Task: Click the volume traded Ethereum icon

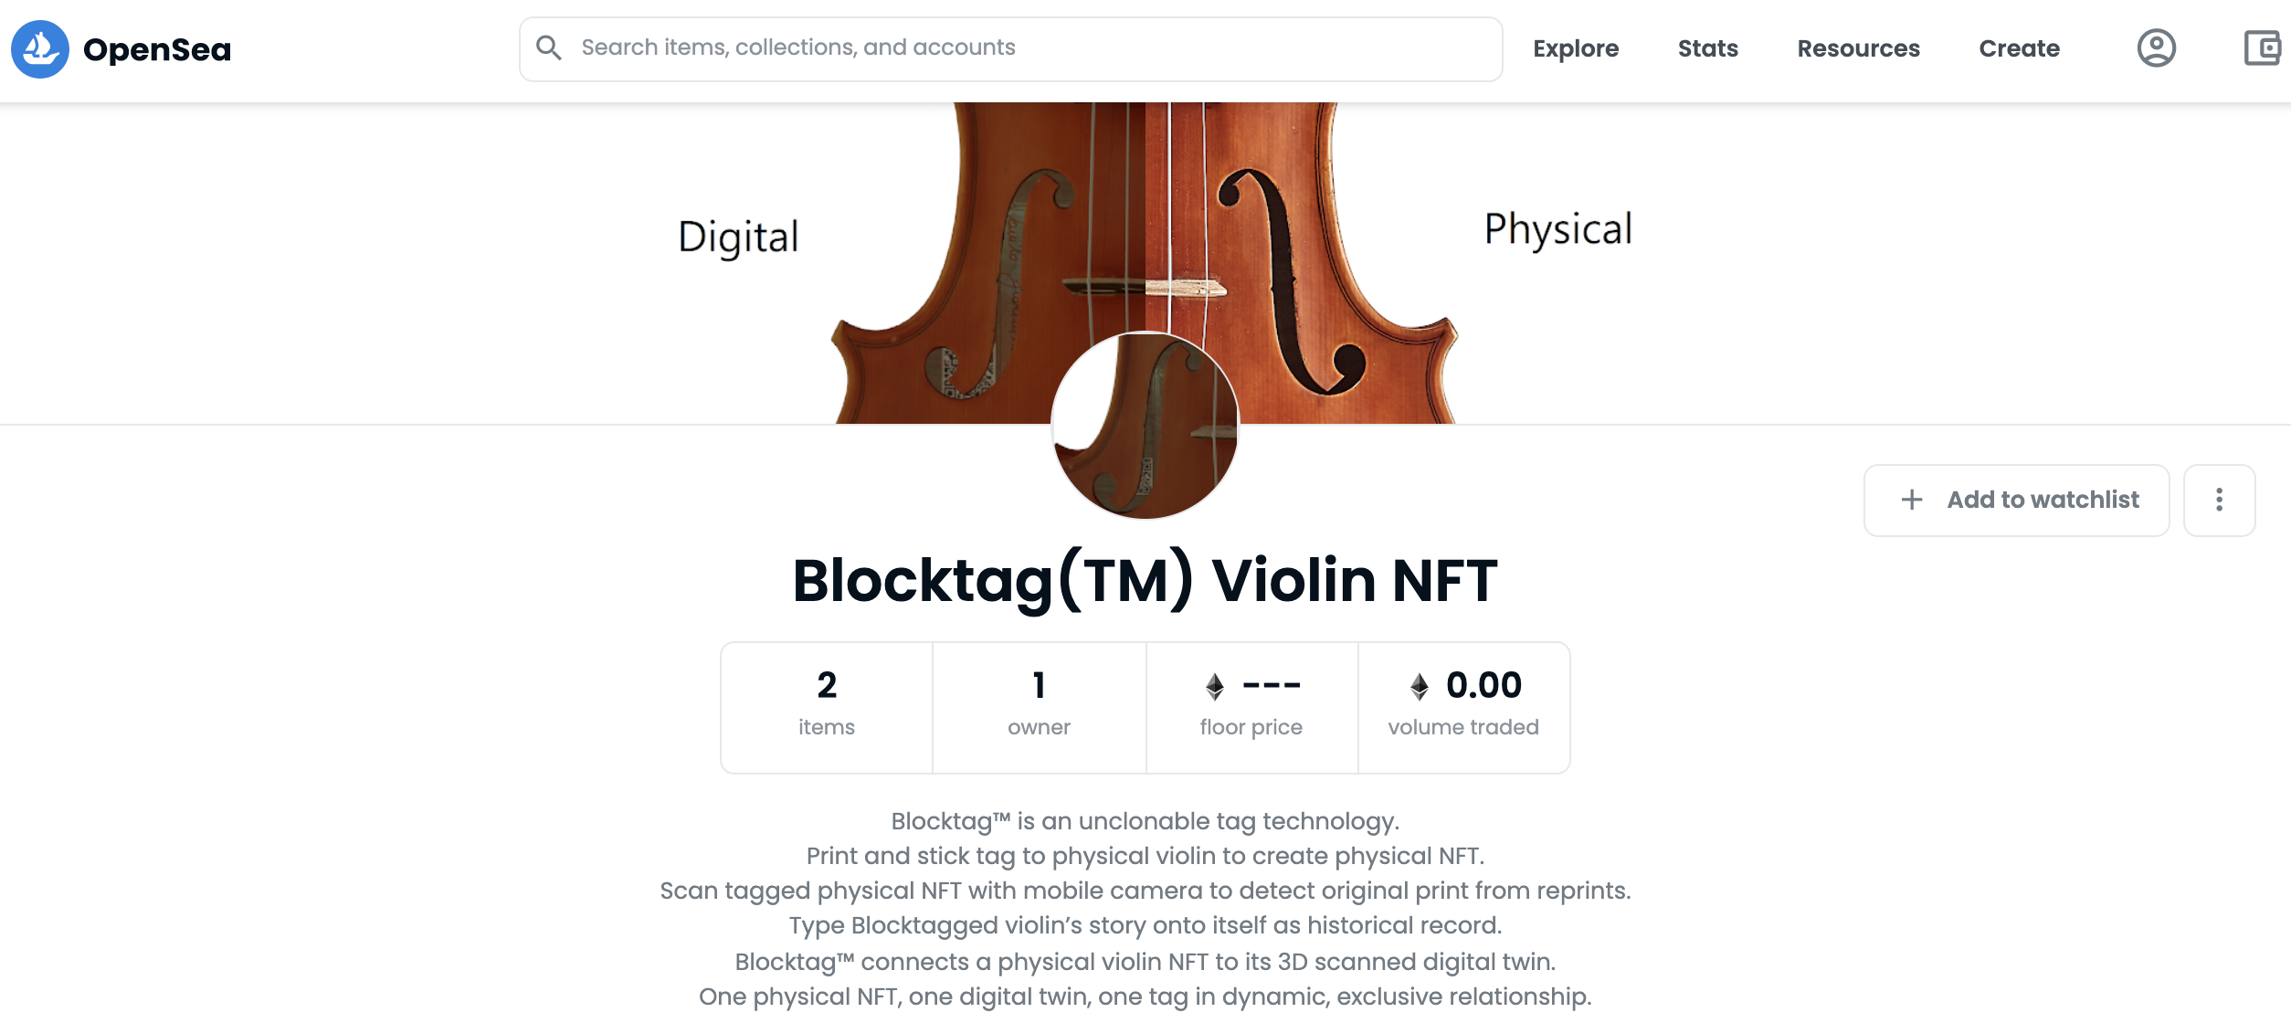Action: [x=1420, y=686]
